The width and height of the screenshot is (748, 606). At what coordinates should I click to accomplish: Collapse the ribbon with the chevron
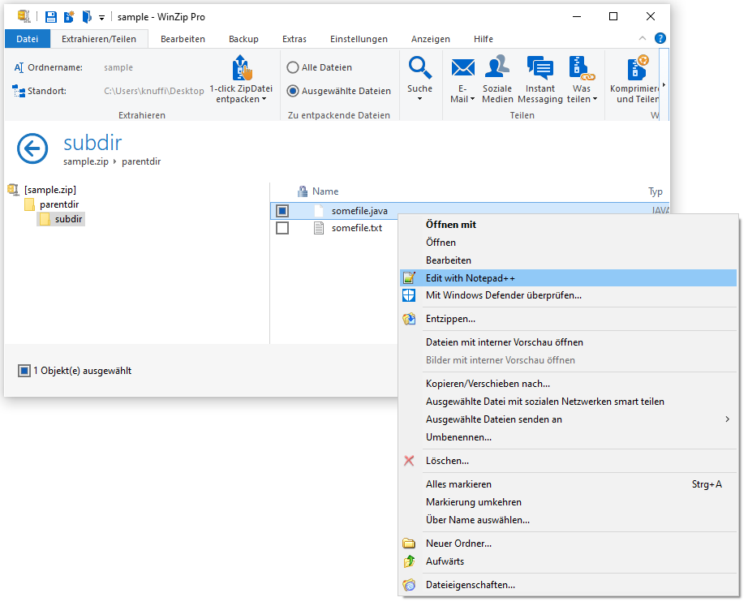click(x=642, y=38)
